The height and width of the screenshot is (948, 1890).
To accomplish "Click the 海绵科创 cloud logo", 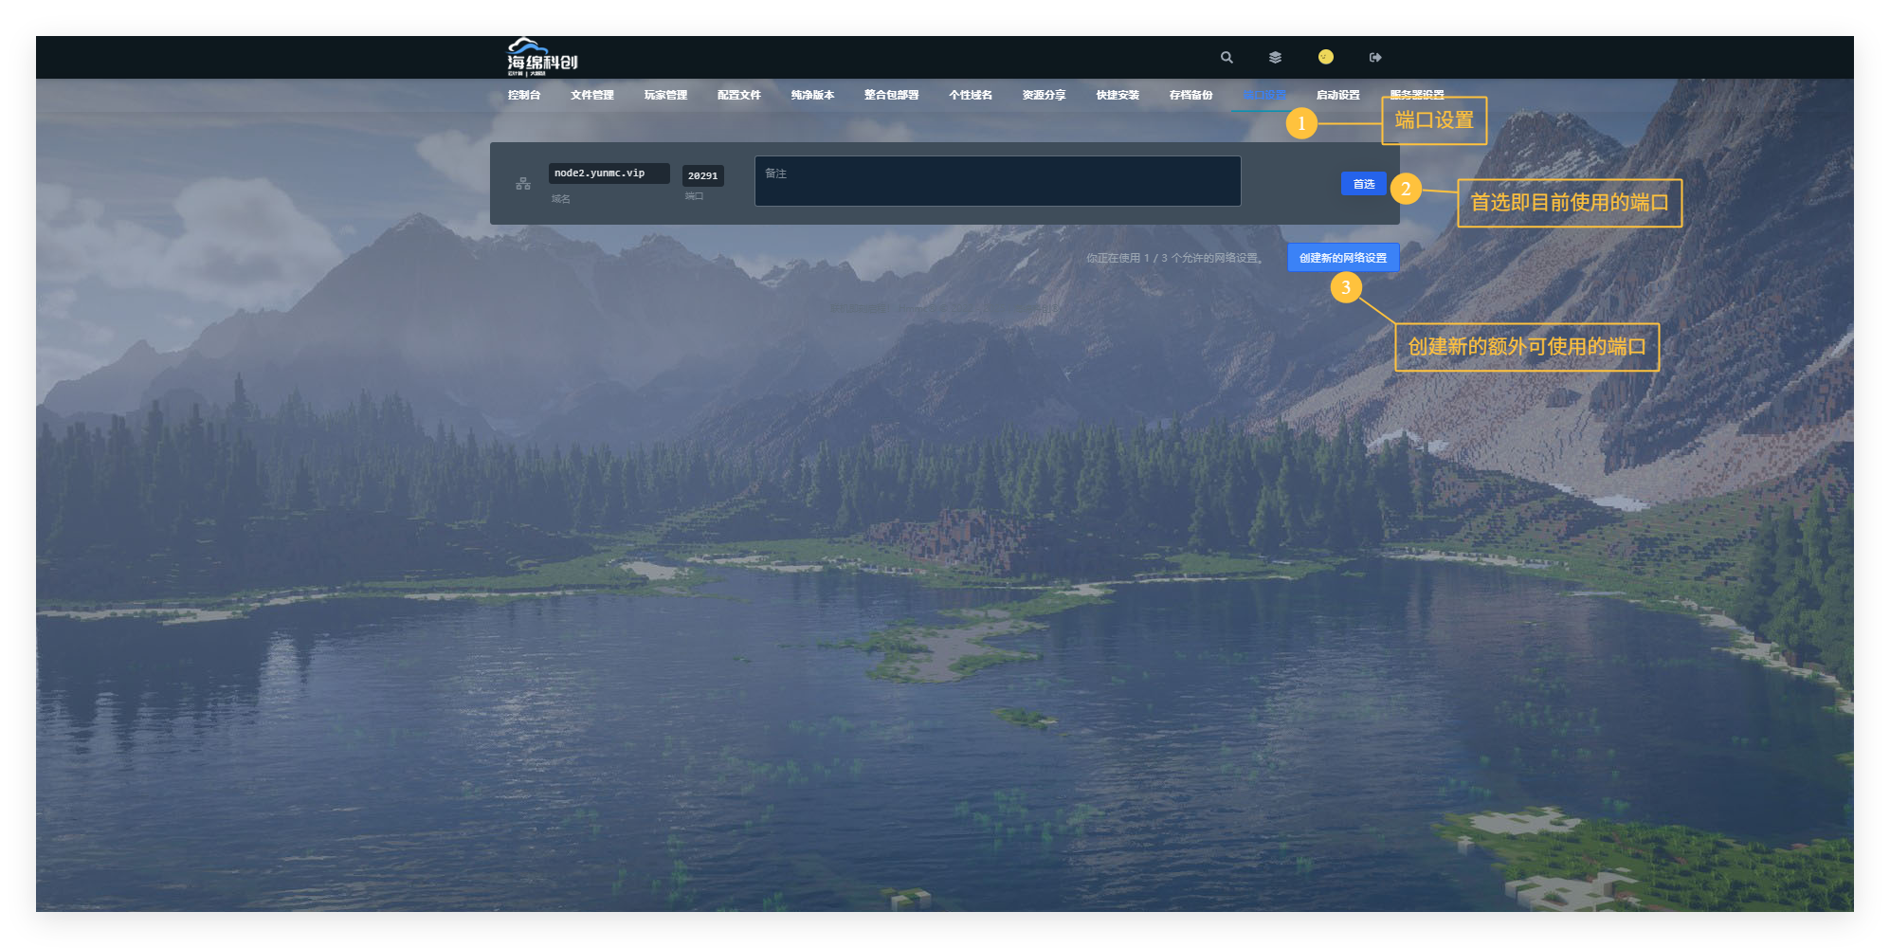I will 541,57.
